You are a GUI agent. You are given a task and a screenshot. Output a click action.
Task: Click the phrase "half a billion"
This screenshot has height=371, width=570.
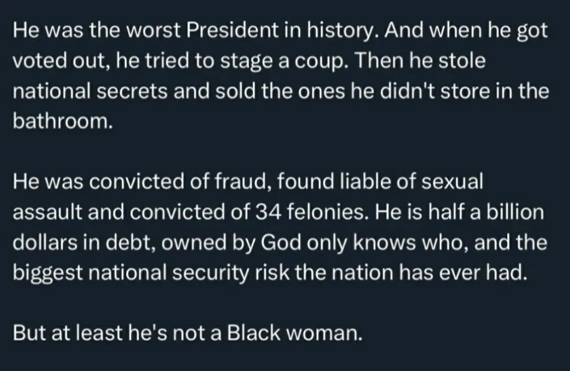(486, 212)
